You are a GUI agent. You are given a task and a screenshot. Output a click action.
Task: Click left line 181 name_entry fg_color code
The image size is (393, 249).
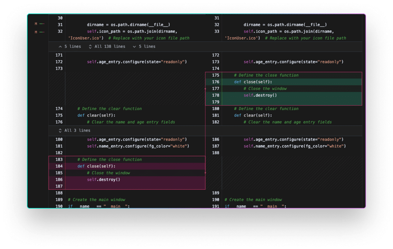(138, 146)
